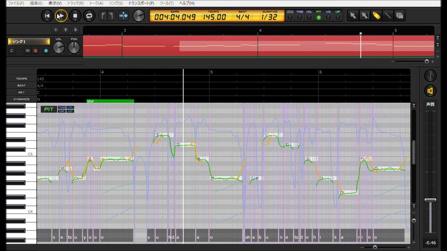Move track up with arrow icon
The width and height of the screenshot is (447, 251).
coord(66,30)
